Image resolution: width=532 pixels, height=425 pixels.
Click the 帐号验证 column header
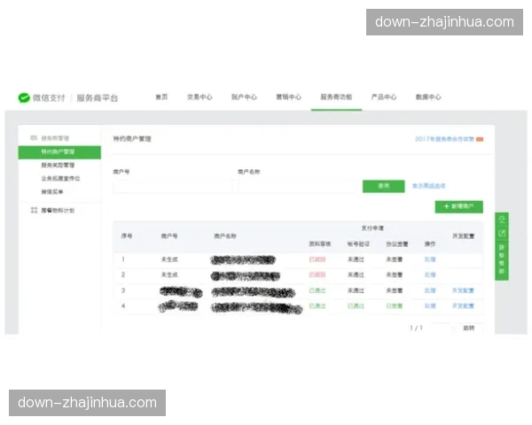point(358,243)
